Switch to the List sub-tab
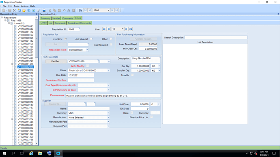 click(x=50, y=23)
